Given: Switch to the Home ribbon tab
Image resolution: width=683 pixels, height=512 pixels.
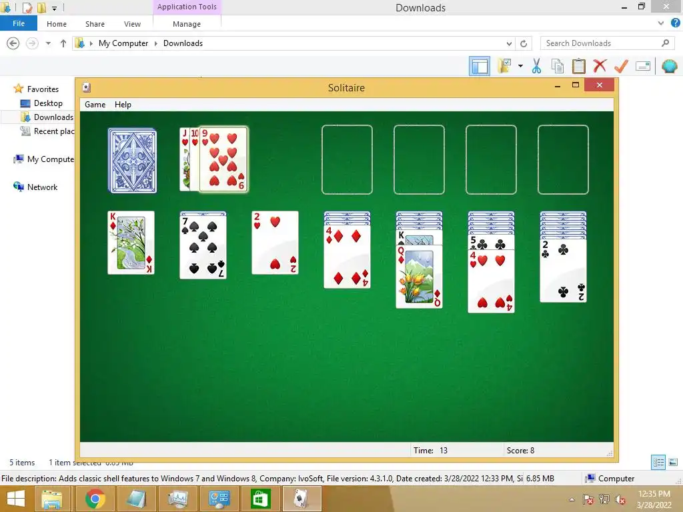Looking at the screenshot, I should pyautogui.click(x=57, y=24).
